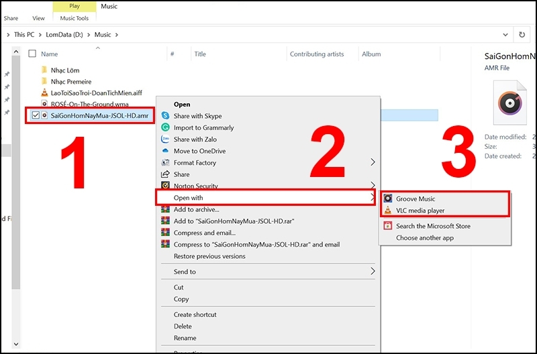Click the Grammarly icon in context menu
The image size is (537, 354).
click(165, 127)
